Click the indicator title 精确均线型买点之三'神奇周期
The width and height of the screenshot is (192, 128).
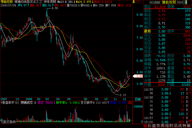coord(35,2)
